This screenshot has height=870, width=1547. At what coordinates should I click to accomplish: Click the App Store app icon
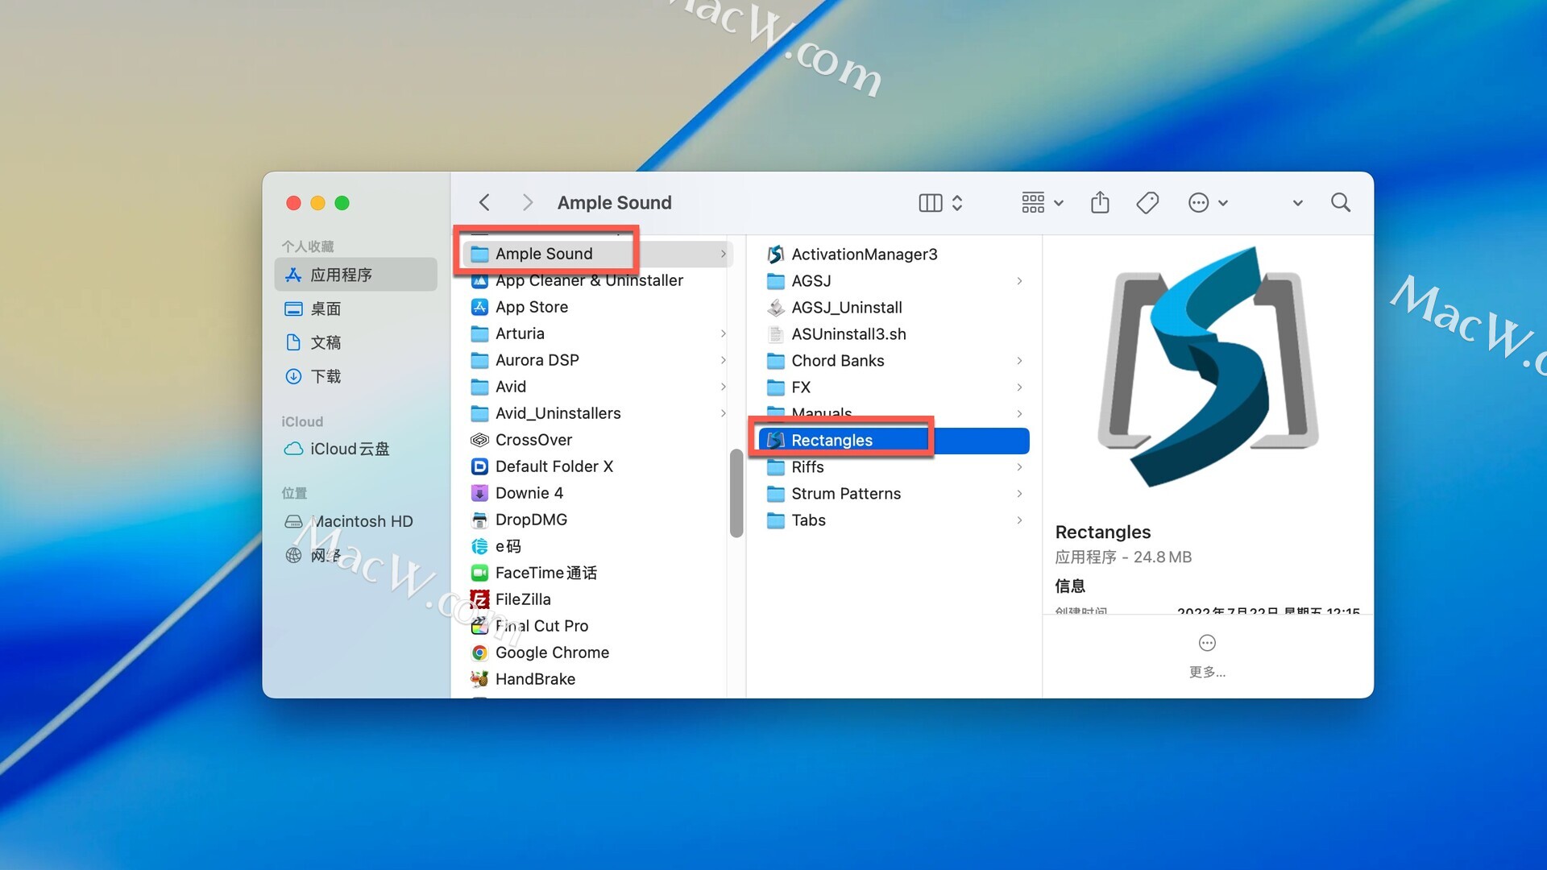tap(479, 307)
